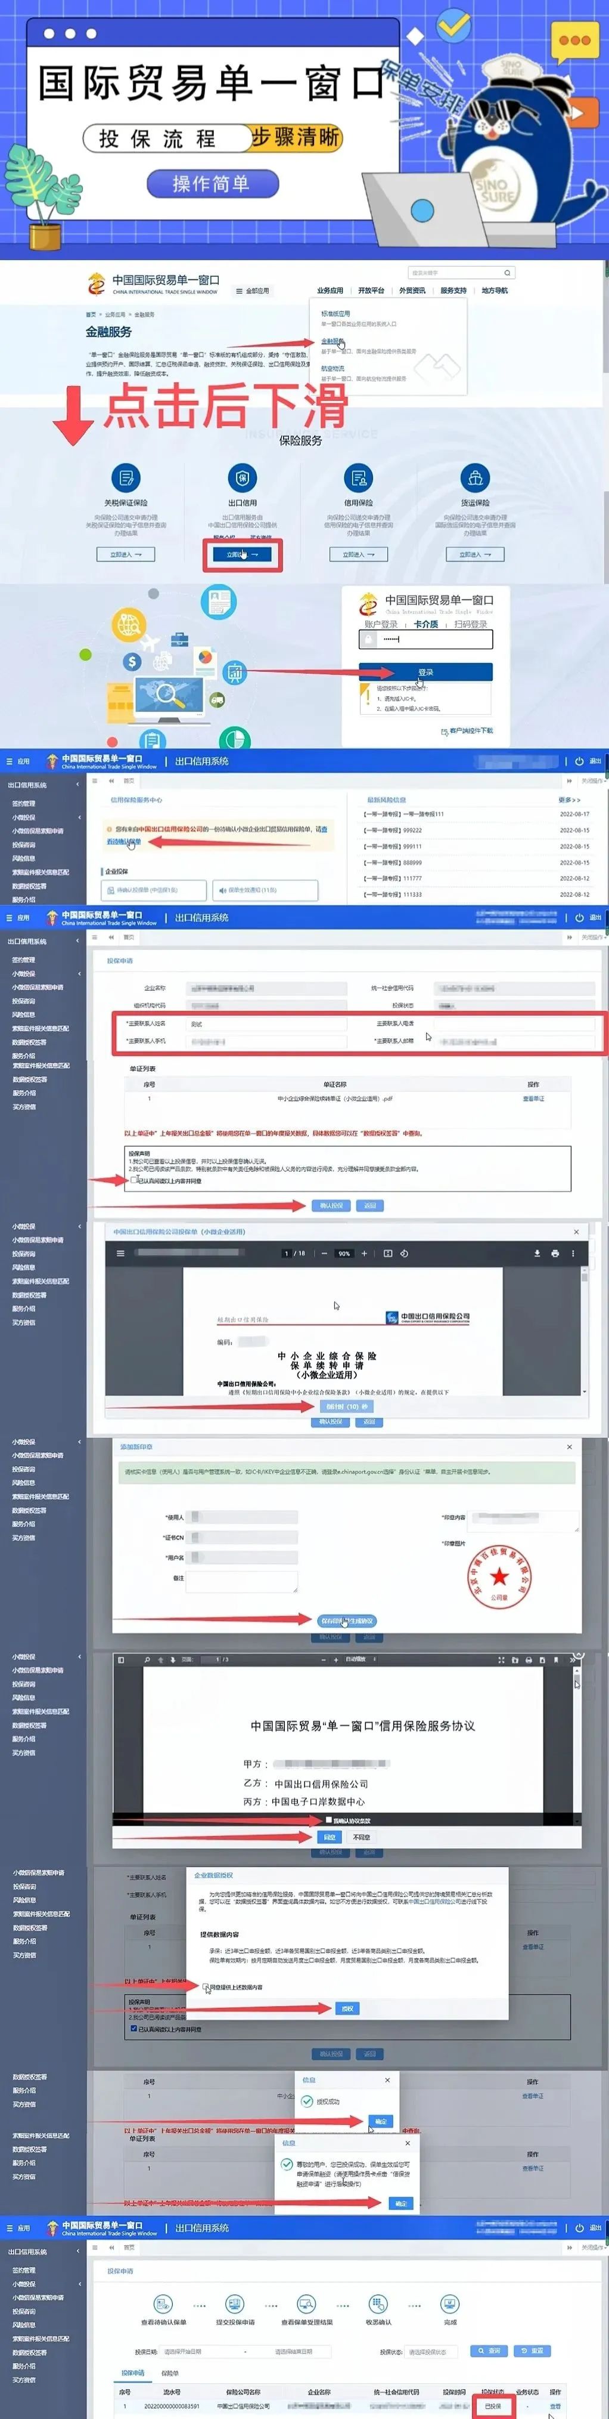Click 立即进入 under 出口信用
This screenshot has width=609, height=2419.
tap(242, 554)
